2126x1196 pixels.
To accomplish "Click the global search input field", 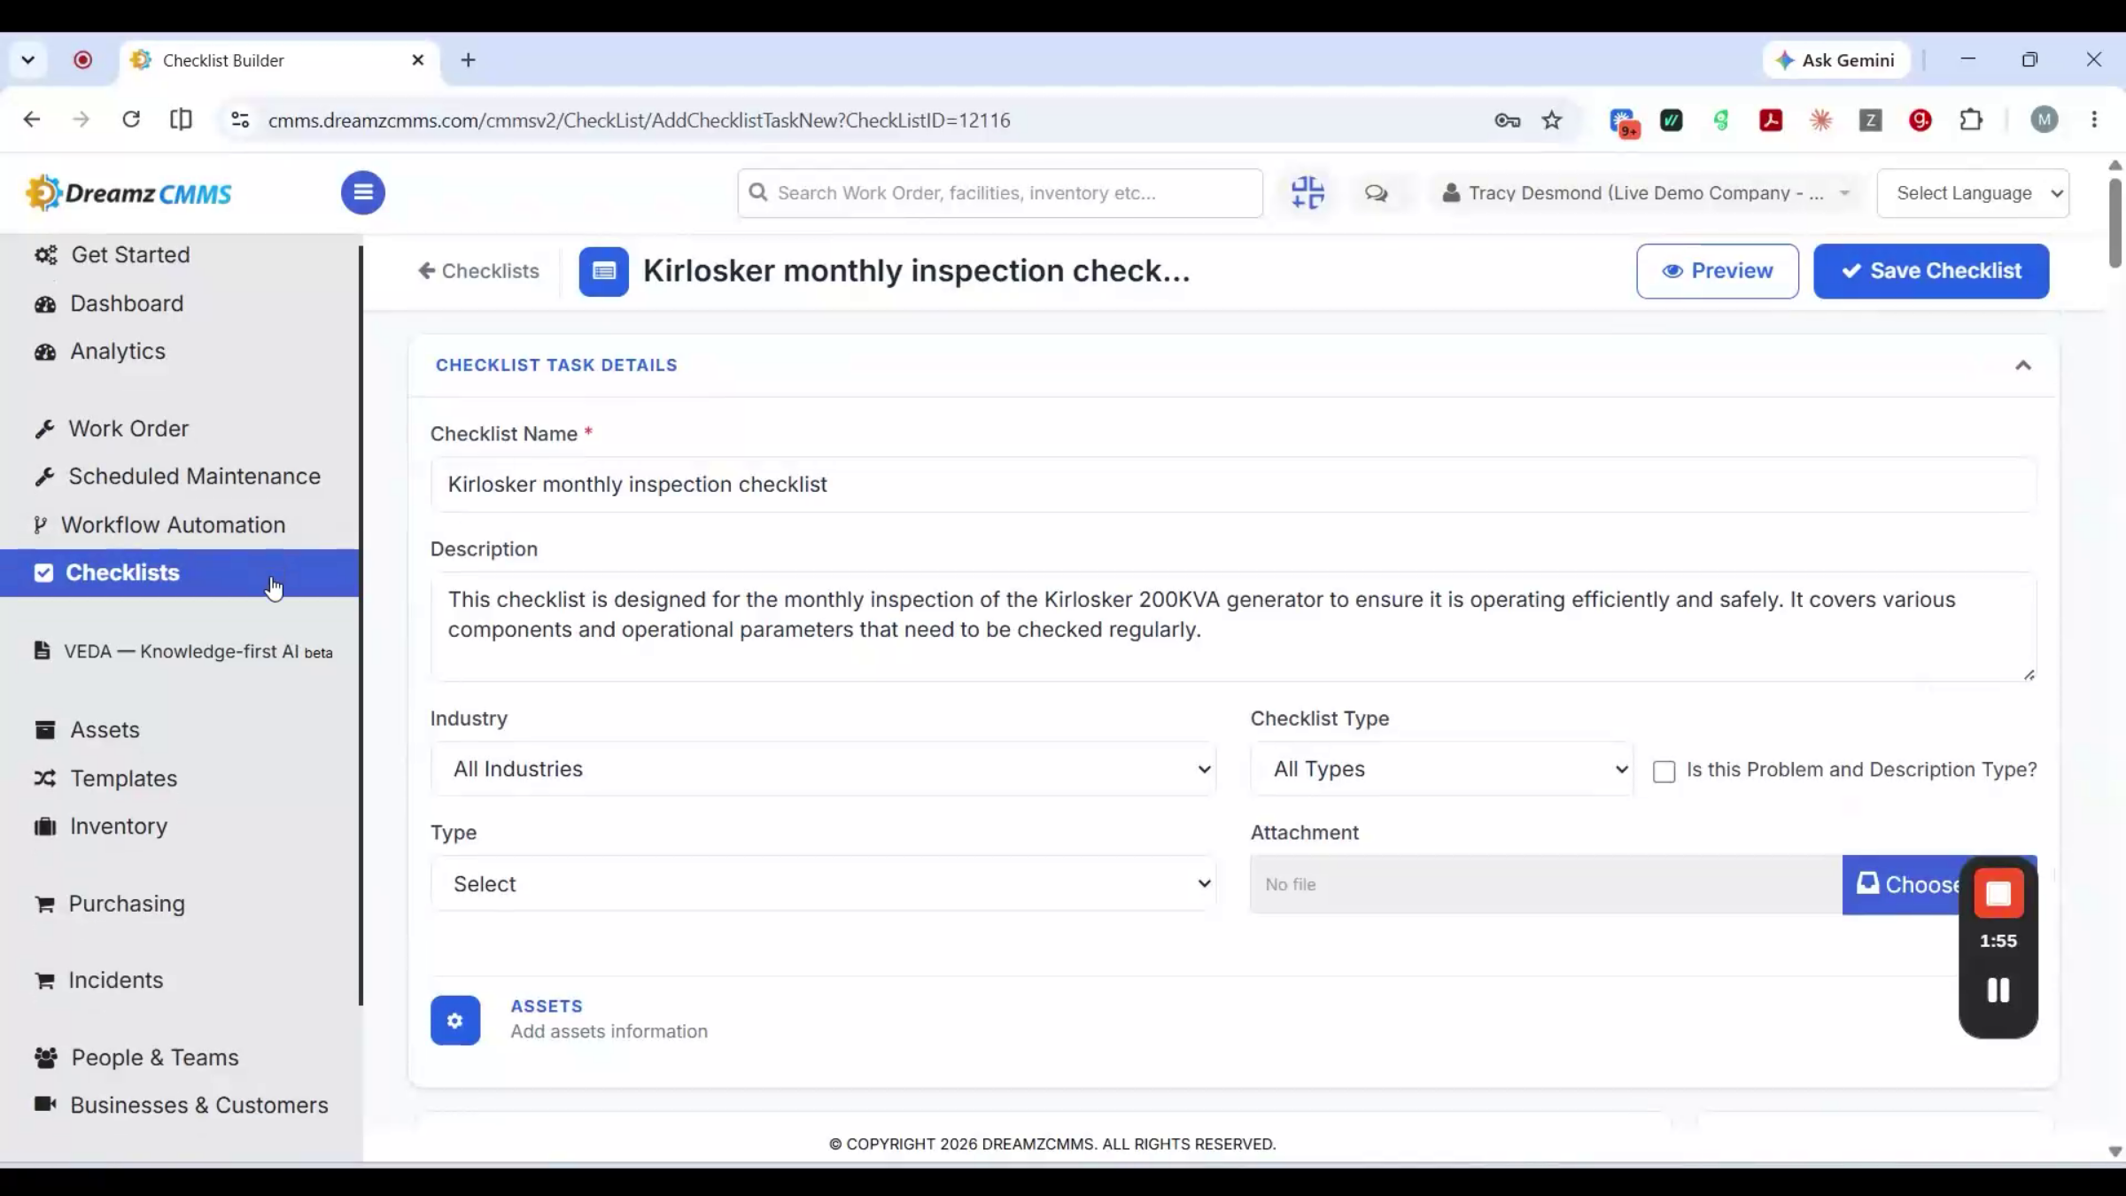I will [x=1000, y=193].
